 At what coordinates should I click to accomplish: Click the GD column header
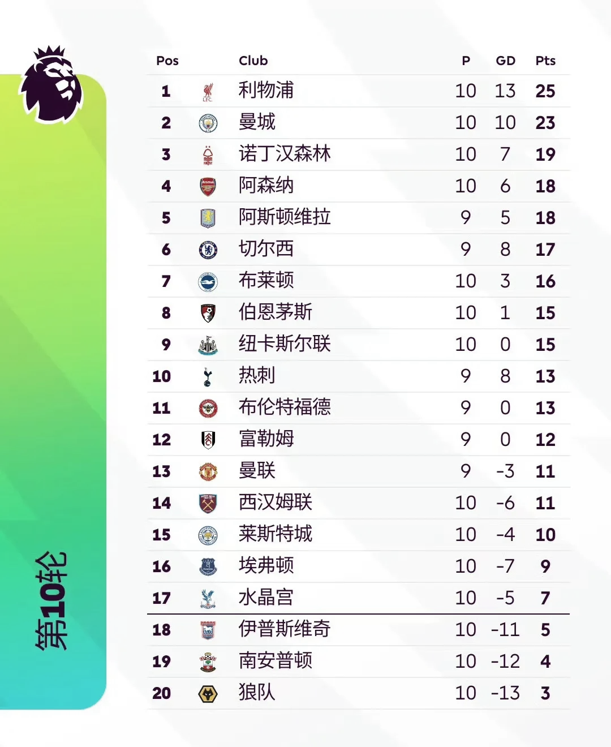coord(505,61)
